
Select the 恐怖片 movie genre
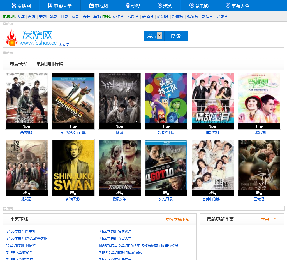(177, 16)
